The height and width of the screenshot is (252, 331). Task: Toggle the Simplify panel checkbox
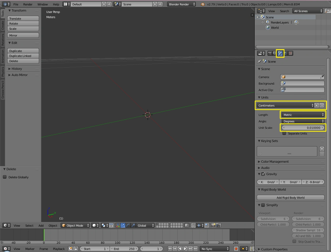[263, 205]
